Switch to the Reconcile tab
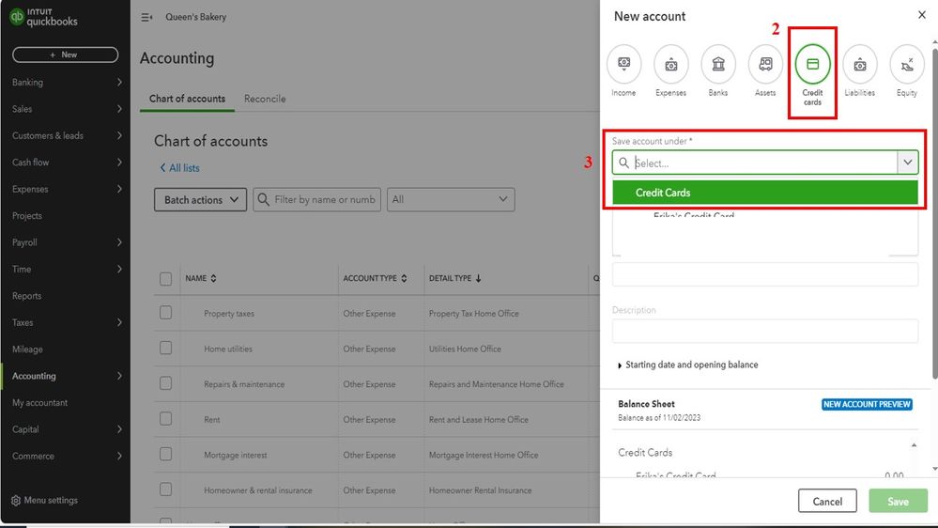This screenshot has width=938, height=528. [265, 99]
